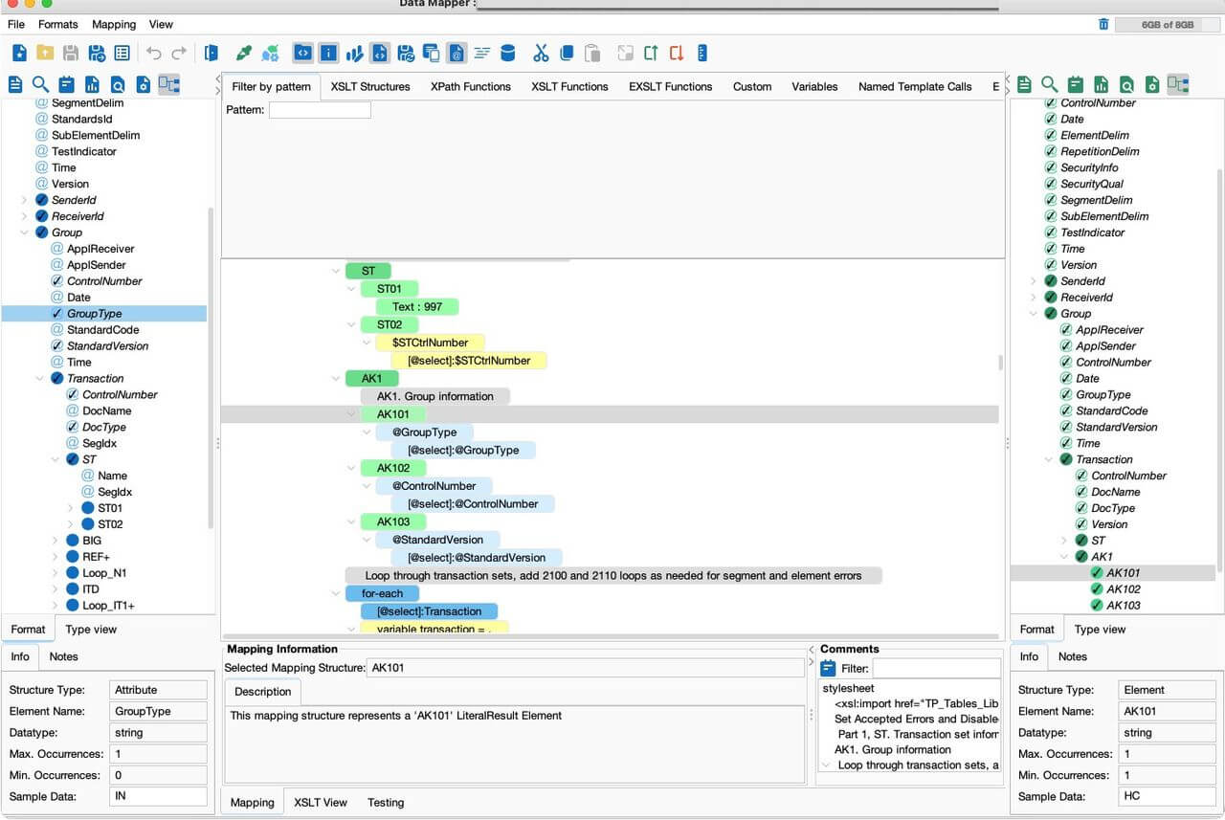Click the green up-arrow move icon
The height and width of the screenshot is (820, 1225).
coord(651,53)
